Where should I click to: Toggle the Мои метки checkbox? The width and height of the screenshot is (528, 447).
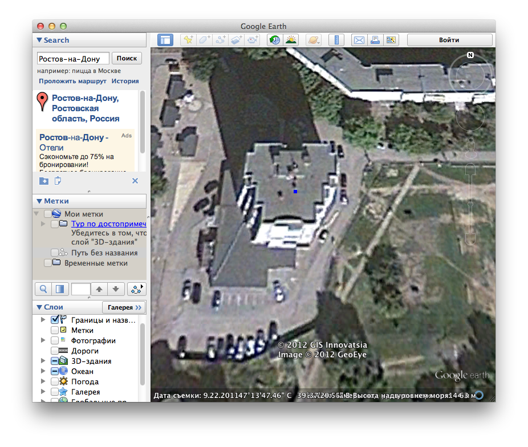coord(48,214)
